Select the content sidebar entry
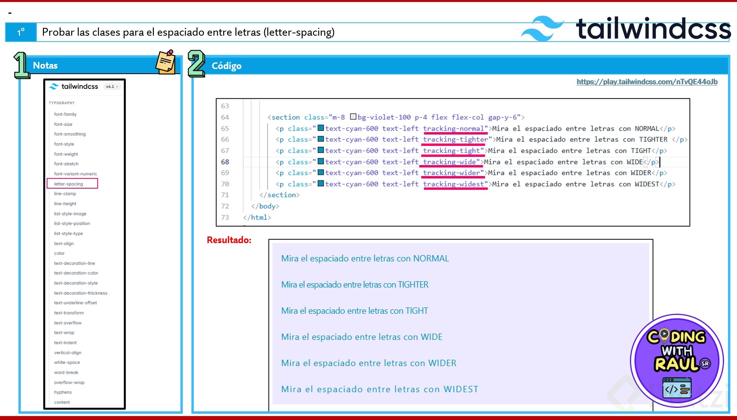 pos(62,402)
